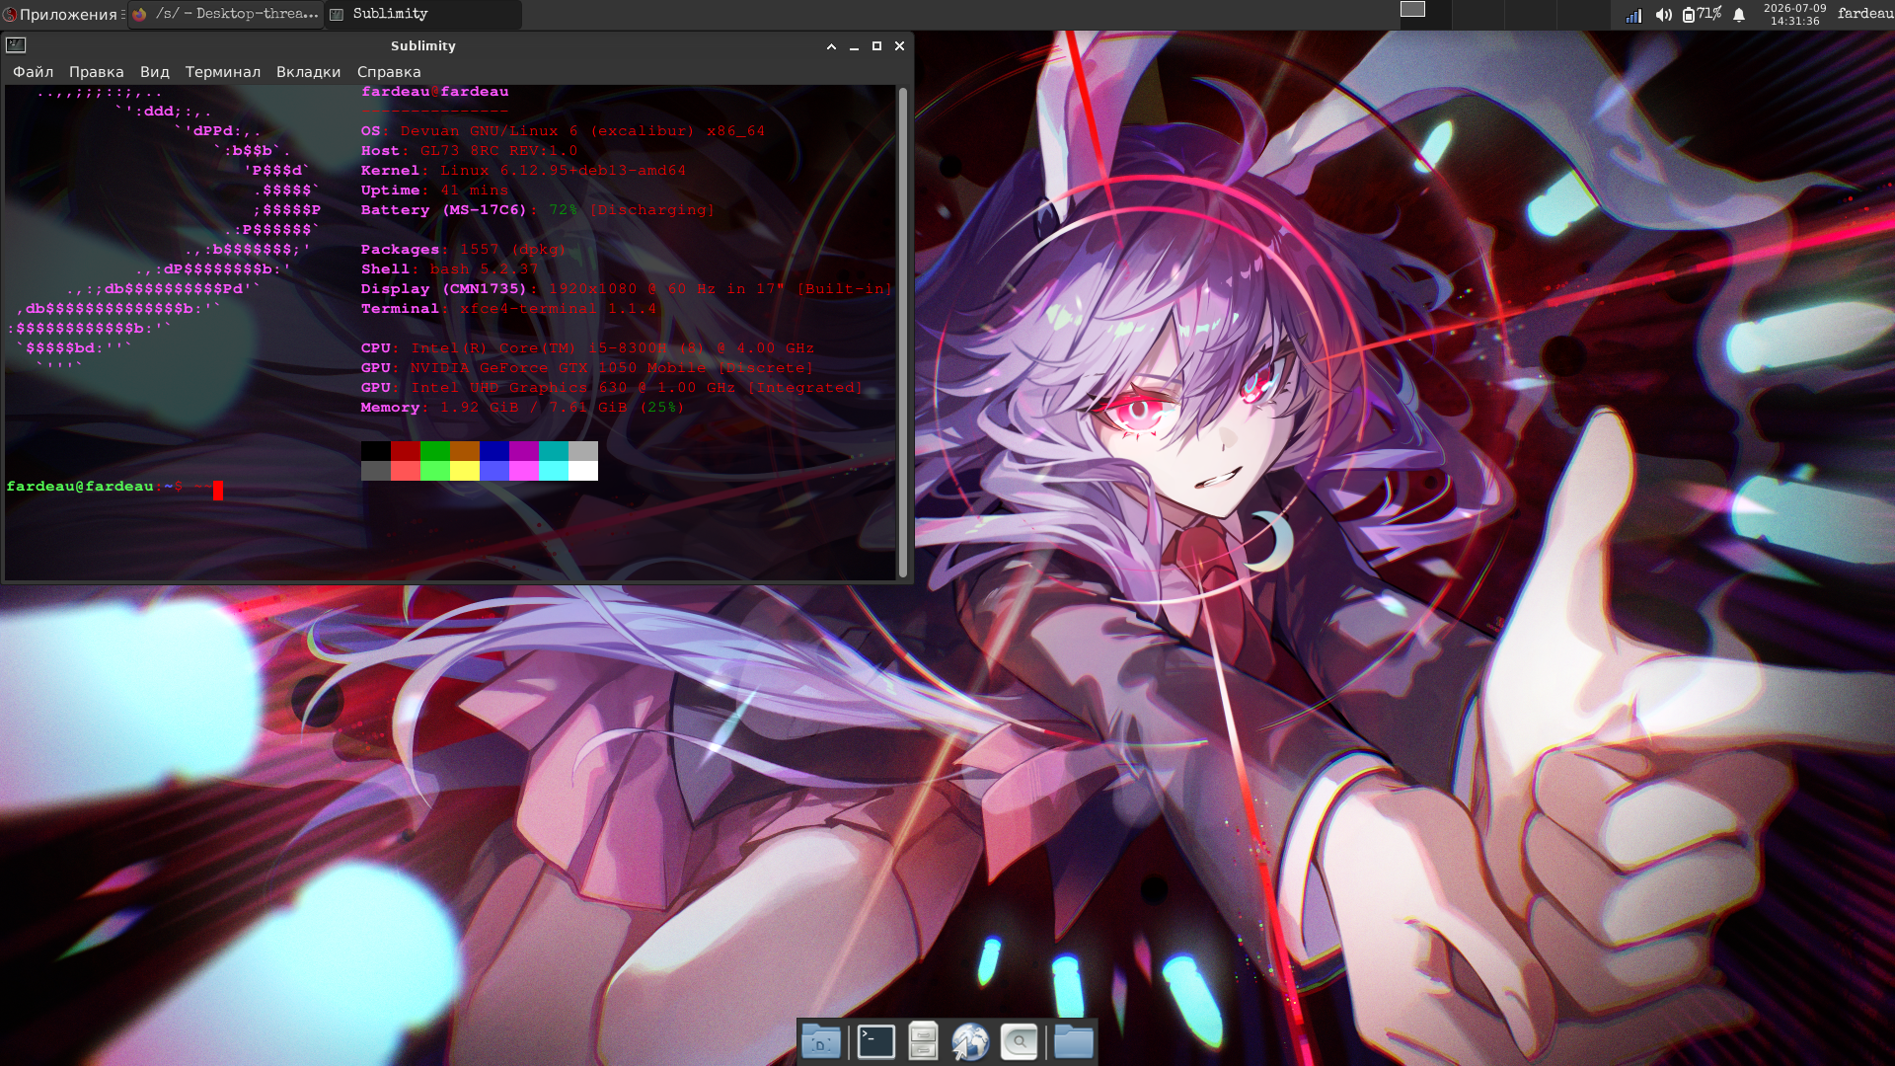Viewport: 1895px width, 1066px height.
Task: Select the Sublimity task button in panel
Action: coord(423,14)
